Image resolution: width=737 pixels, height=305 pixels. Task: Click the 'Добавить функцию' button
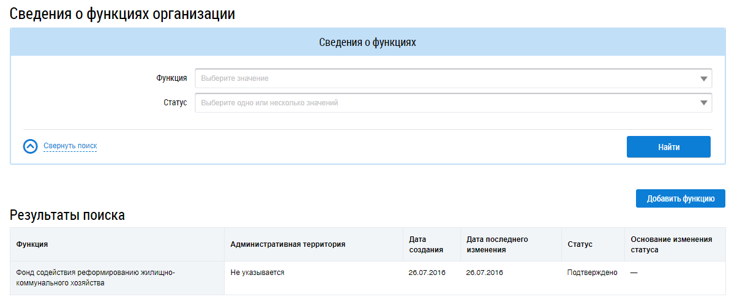680,198
